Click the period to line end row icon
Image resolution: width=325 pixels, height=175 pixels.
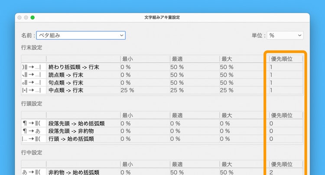pos(33,83)
